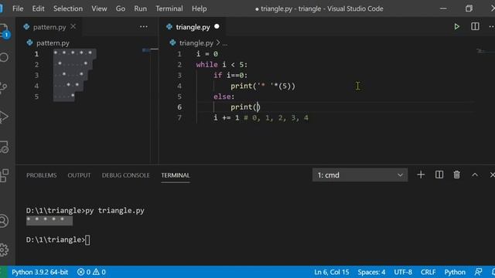Click line number 1 in pattern.py
The height and width of the screenshot is (278, 495).
click(36, 54)
